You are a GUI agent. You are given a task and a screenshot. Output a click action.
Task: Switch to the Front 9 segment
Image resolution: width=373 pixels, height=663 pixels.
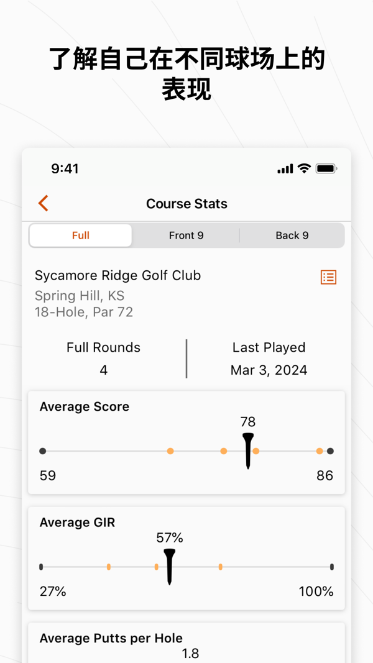[x=186, y=235]
